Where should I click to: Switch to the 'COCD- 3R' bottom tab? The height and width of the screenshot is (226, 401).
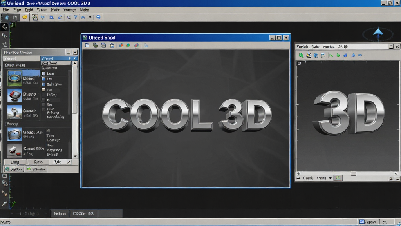[x=83, y=213]
